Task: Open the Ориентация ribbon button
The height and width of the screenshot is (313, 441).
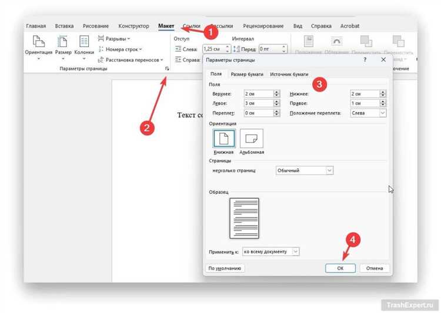Action: coord(39,47)
